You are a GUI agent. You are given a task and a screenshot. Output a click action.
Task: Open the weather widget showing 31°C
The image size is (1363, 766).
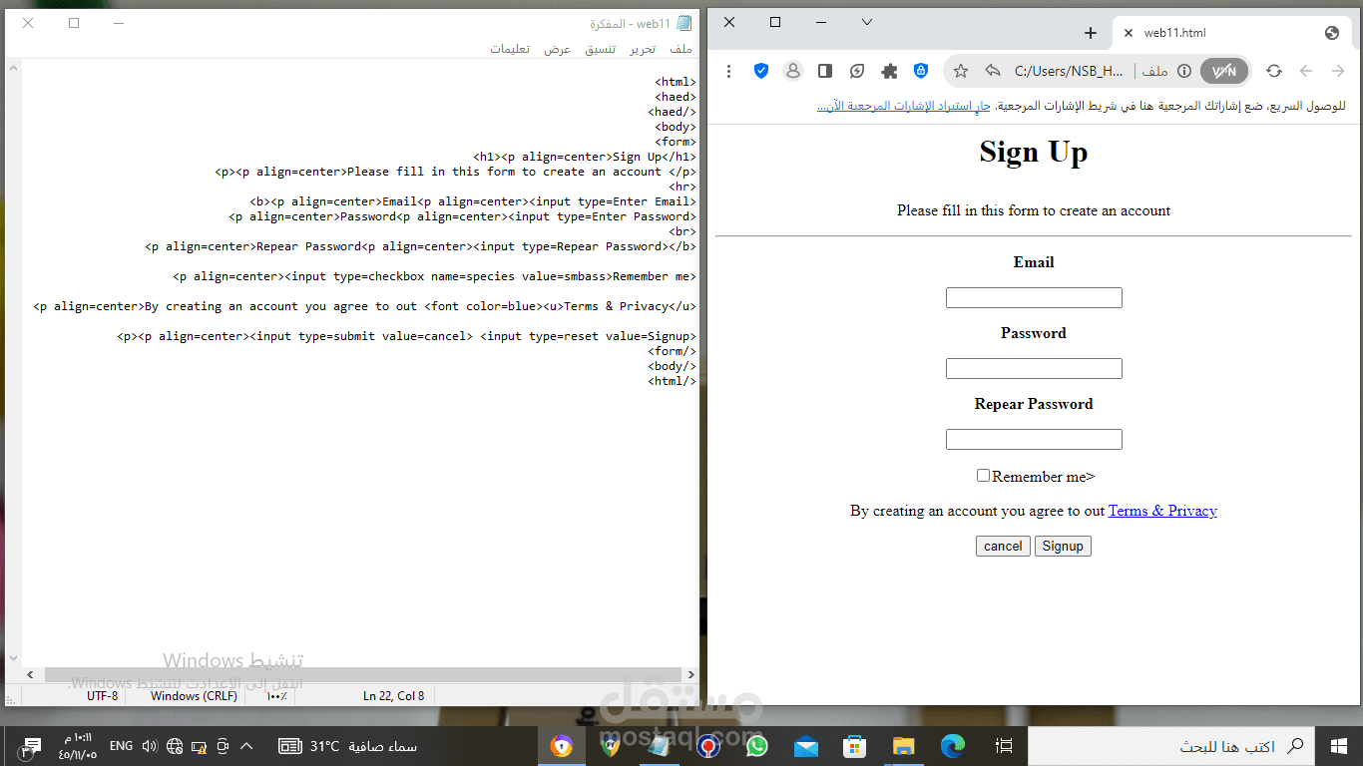click(347, 746)
